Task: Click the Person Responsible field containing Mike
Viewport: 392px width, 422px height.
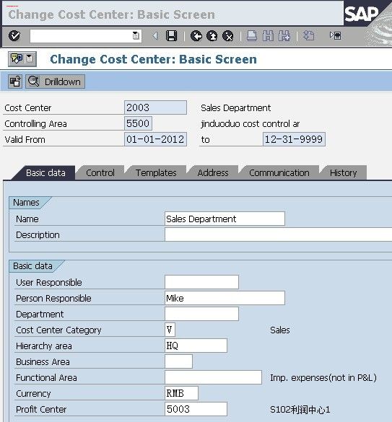Action: [225, 298]
